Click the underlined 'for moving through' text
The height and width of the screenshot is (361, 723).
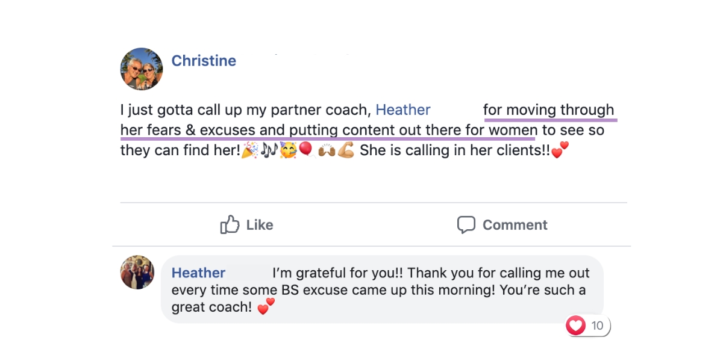point(548,110)
